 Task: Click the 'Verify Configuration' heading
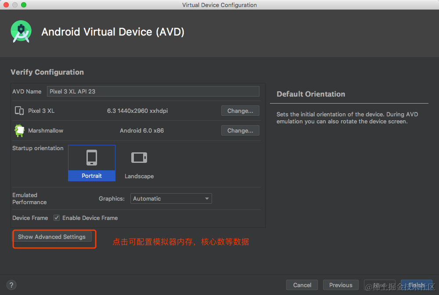tap(47, 72)
